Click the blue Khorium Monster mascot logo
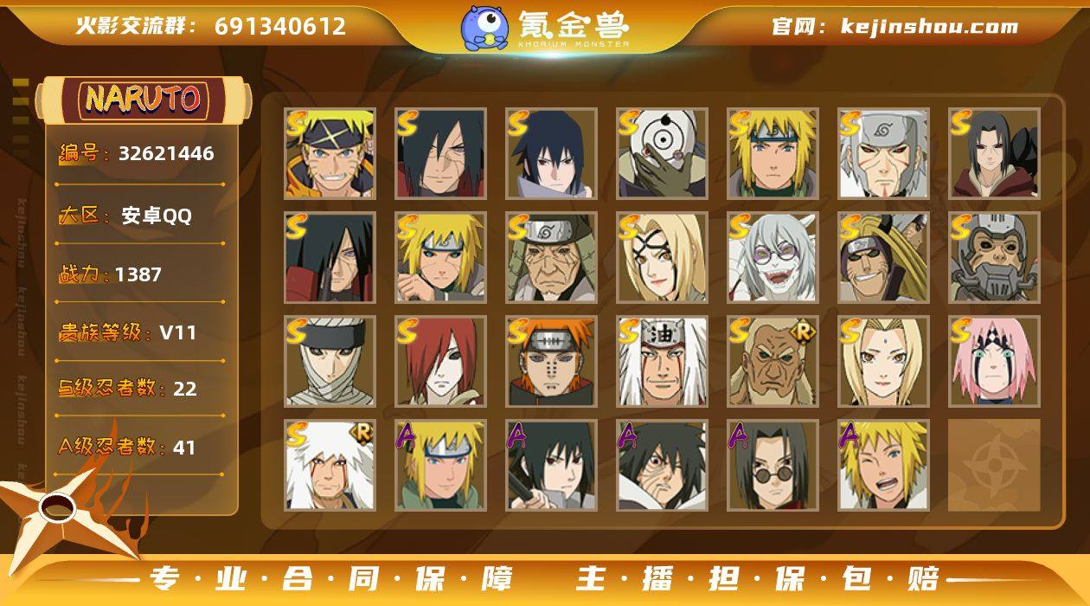Image resolution: width=1090 pixels, height=606 pixels. tap(484, 27)
